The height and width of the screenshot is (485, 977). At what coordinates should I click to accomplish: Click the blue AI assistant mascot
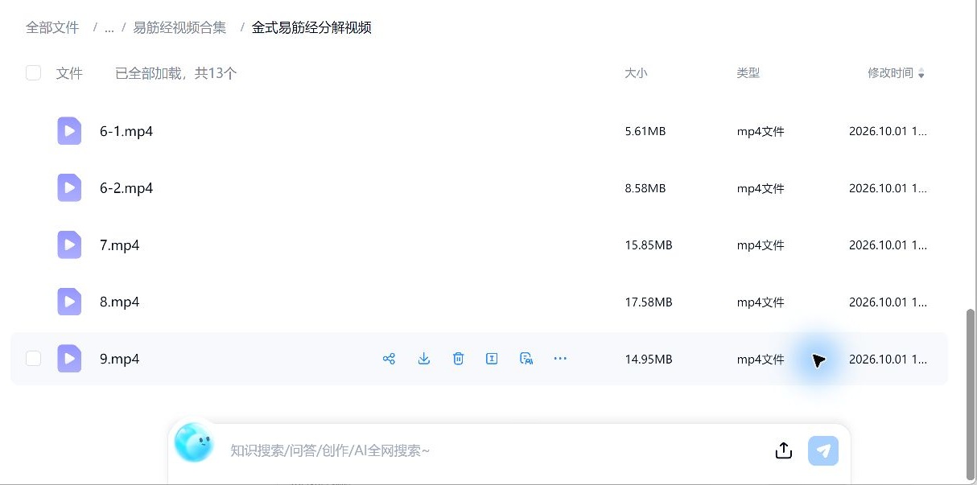194,442
